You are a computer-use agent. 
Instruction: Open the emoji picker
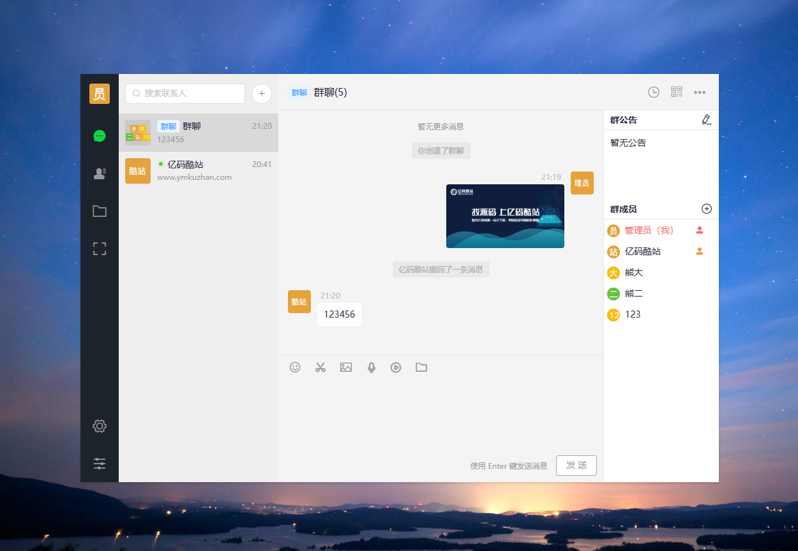[295, 367]
